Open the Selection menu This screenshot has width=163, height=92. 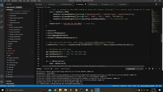tap(14, 1)
